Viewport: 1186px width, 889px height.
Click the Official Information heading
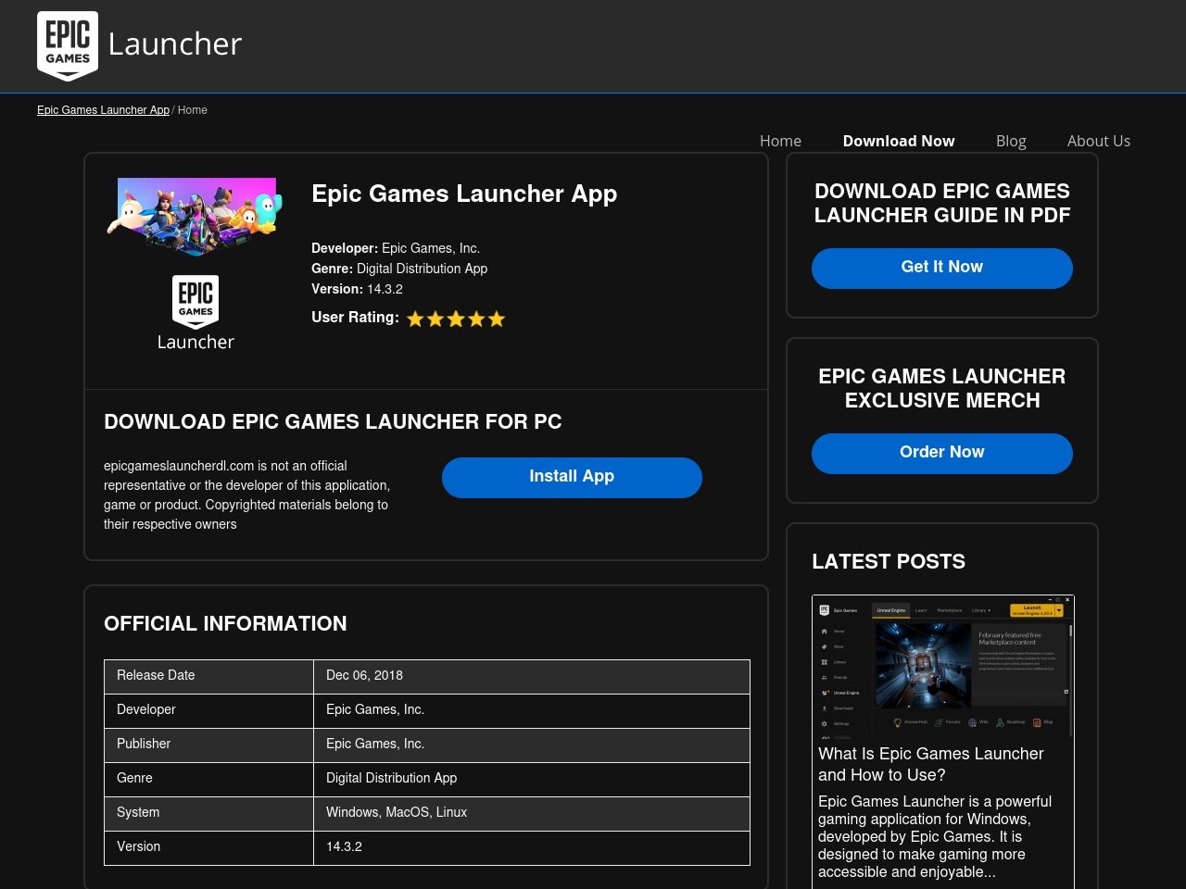pos(225,623)
